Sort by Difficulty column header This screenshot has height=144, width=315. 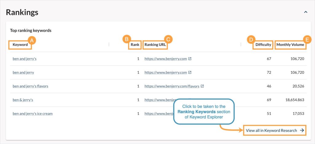coord(263,45)
